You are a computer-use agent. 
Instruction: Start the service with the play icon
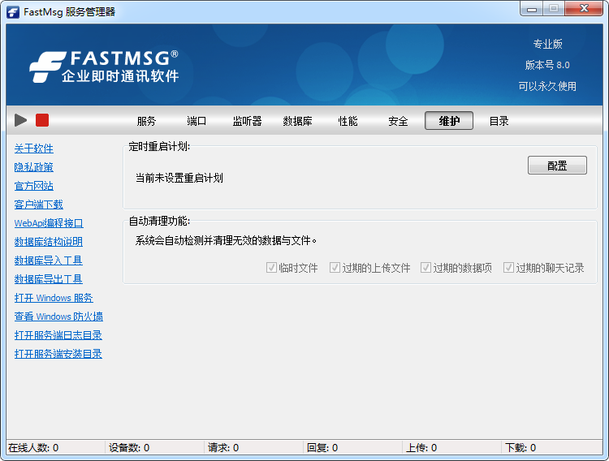click(x=20, y=120)
